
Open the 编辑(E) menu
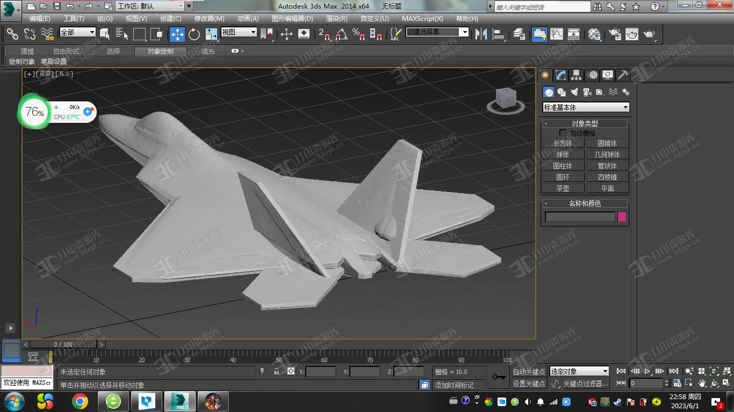point(40,18)
